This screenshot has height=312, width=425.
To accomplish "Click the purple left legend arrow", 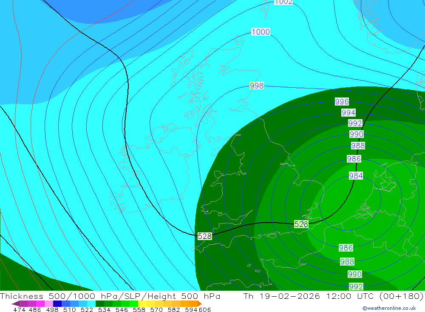I will 15,303.
